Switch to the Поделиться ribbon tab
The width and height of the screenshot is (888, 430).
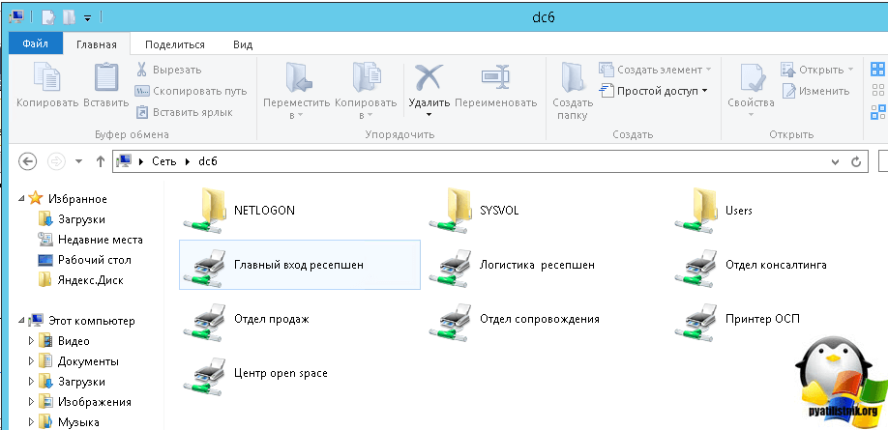coord(174,44)
